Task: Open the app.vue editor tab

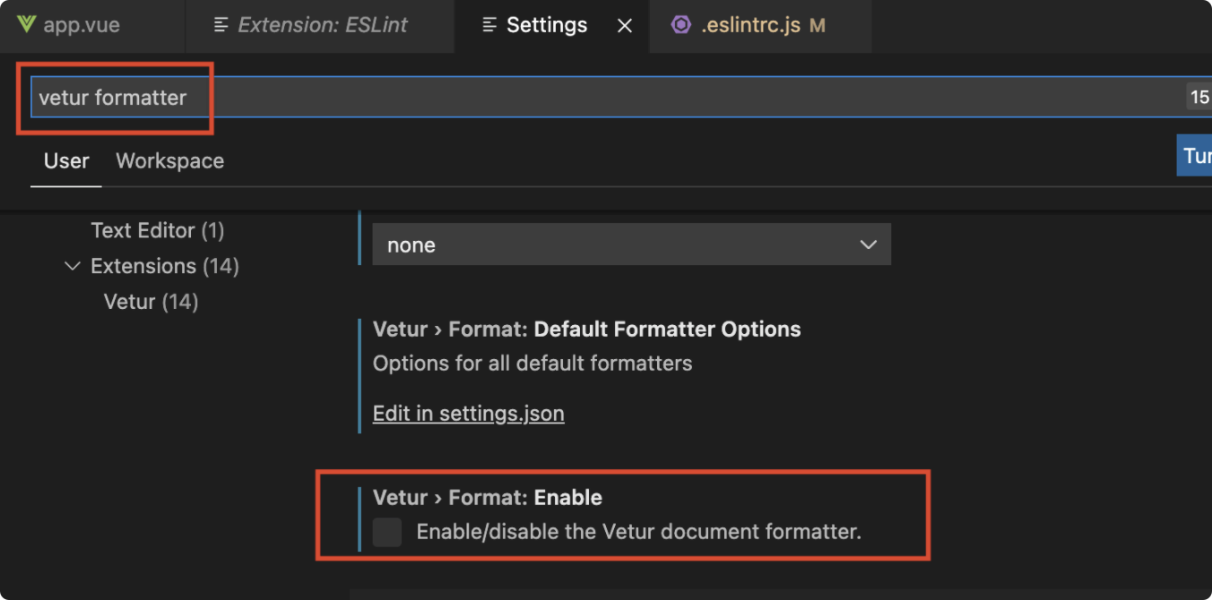Action: [x=82, y=25]
